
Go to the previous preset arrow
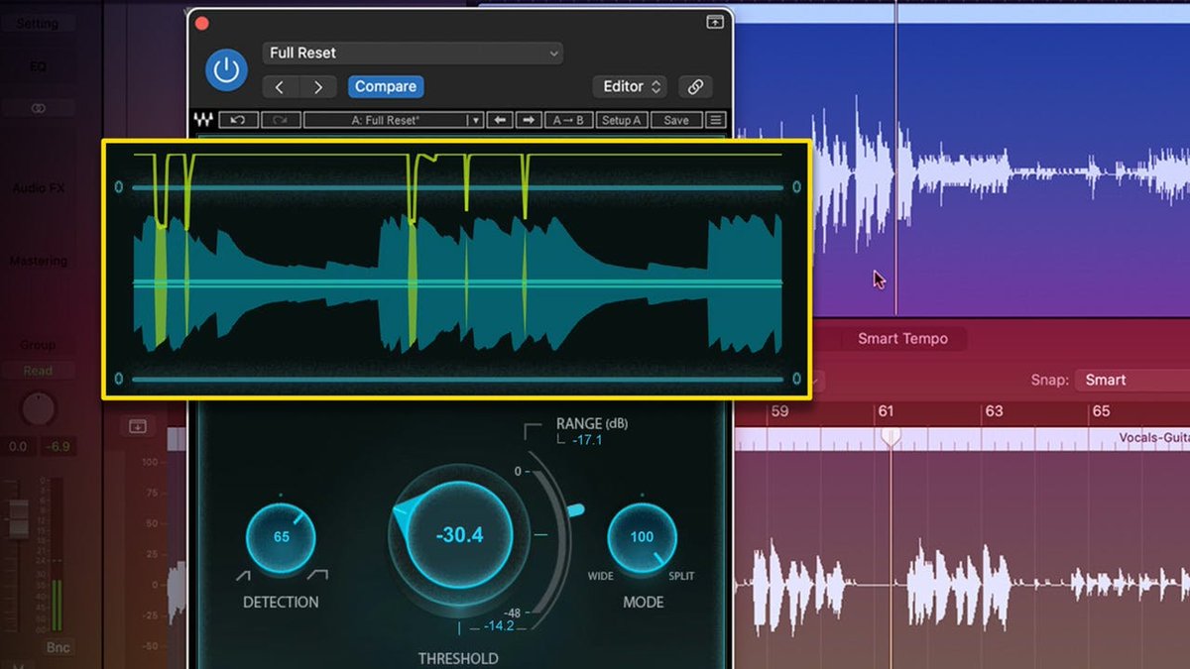(x=281, y=87)
